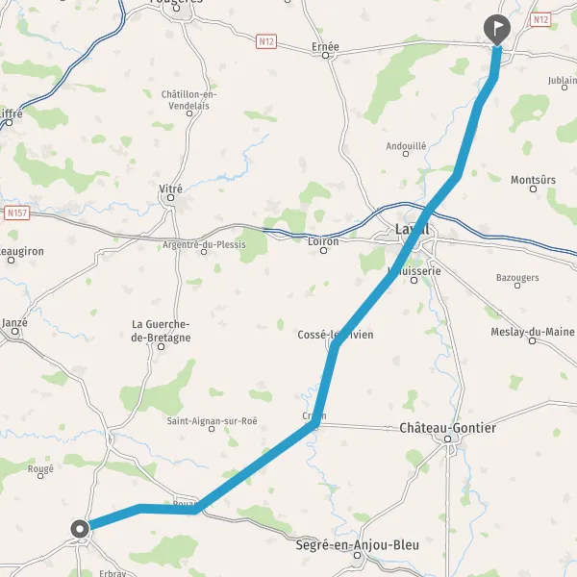Select La Guerche-de-Bretagne label
Viewport: 577px width, 577px height.
pos(161,331)
